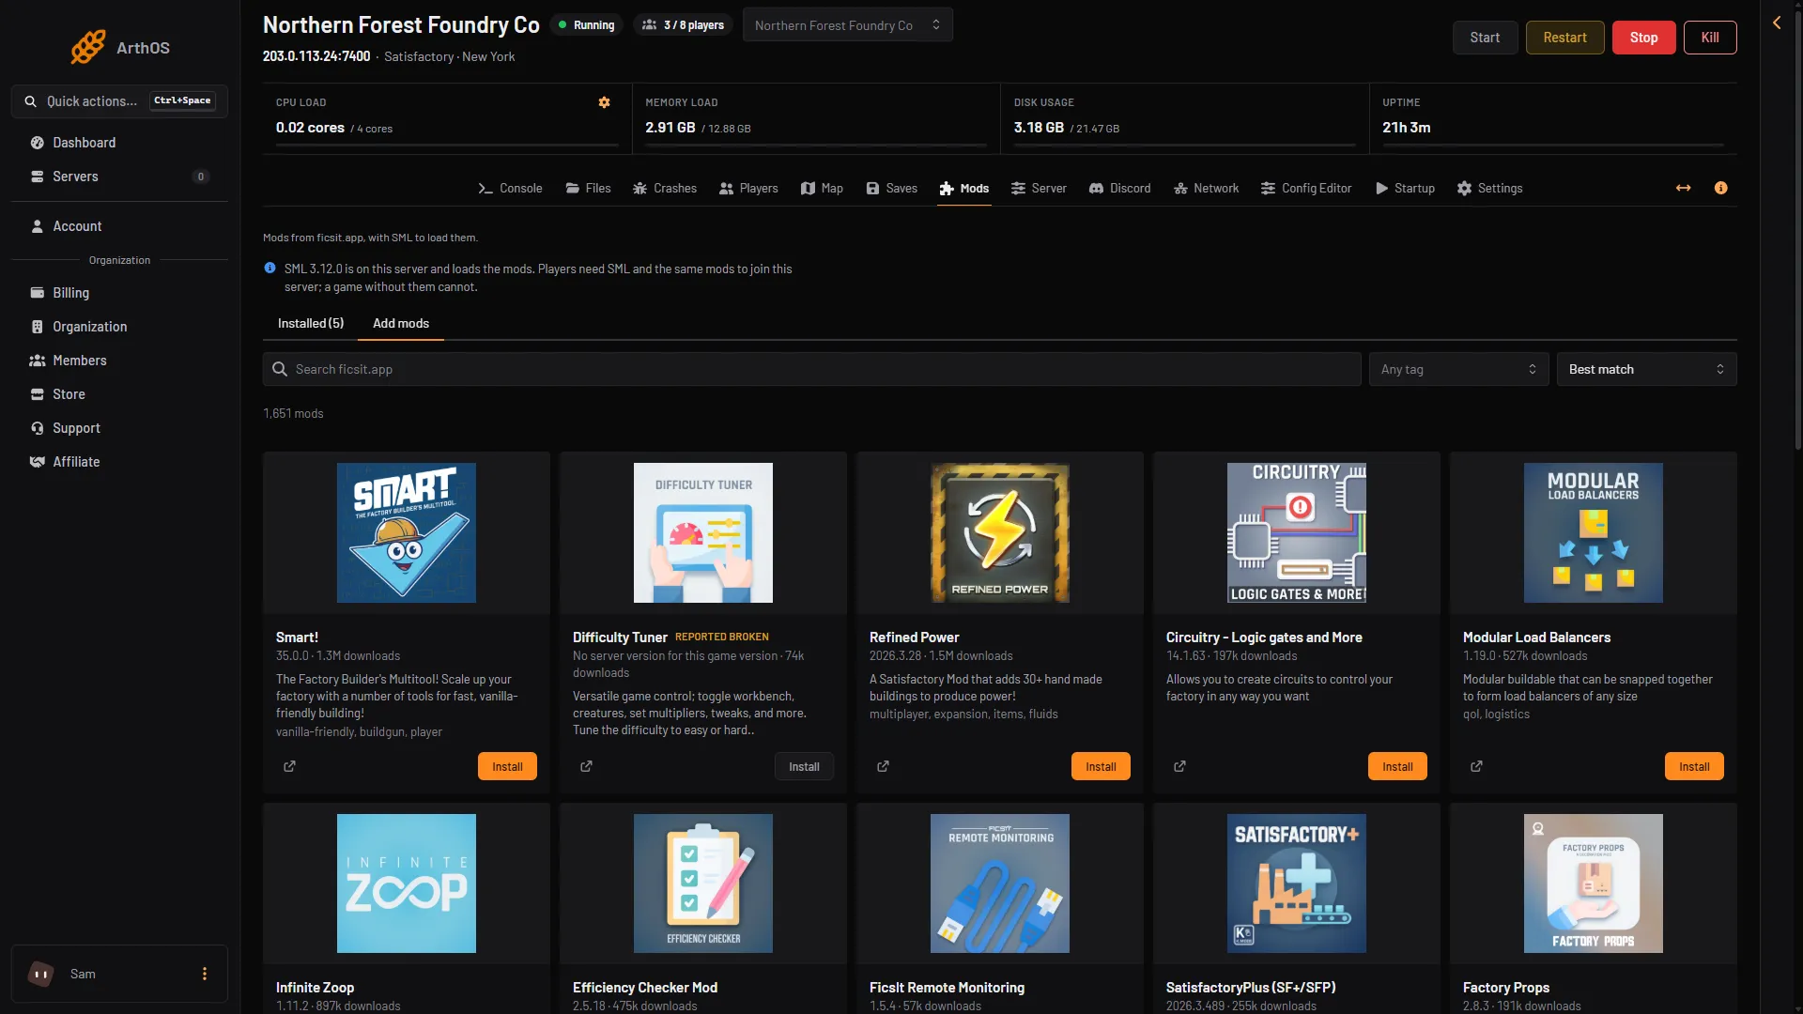Image resolution: width=1803 pixels, height=1014 pixels.
Task: Open Modular Load Balancers external link icon
Action: 1477,766
